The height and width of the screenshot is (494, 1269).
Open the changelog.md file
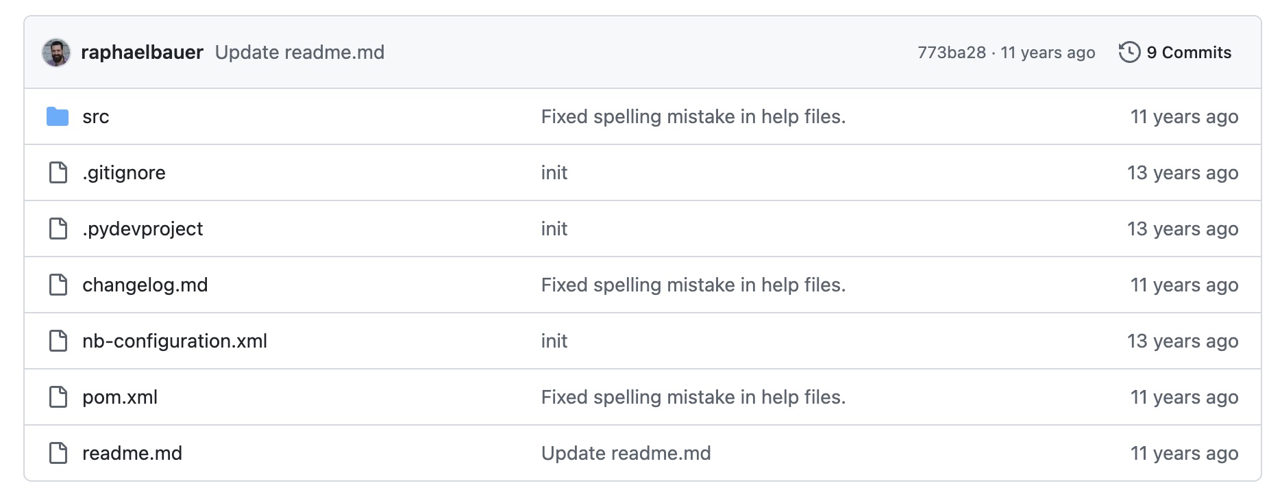coord(145,285)
